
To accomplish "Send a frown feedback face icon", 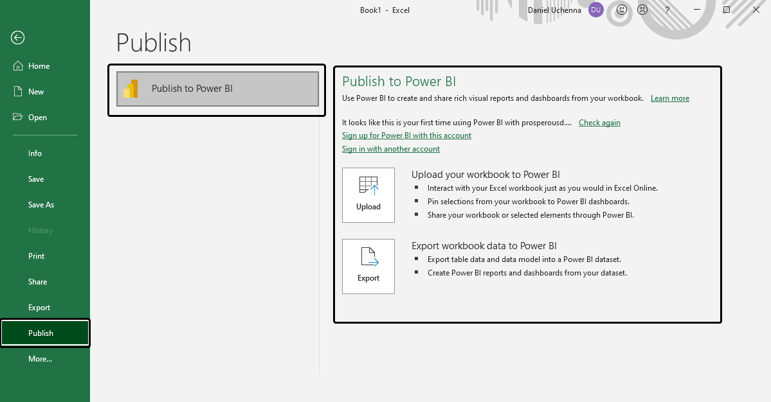I will click(x=642, y=10).
